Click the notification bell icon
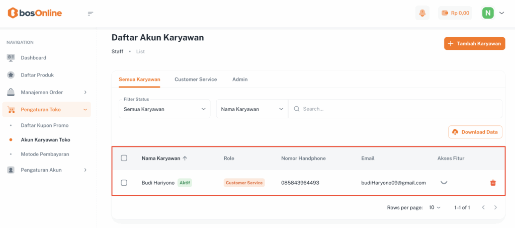Screen dimensions: 515x228 point(422,13)
